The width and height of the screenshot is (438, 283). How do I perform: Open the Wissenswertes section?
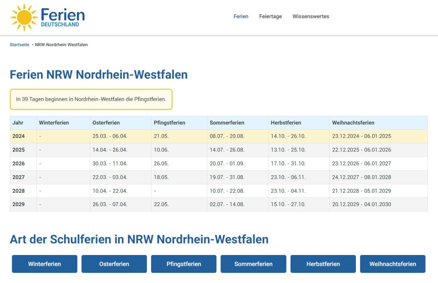[x=311, y=16]
